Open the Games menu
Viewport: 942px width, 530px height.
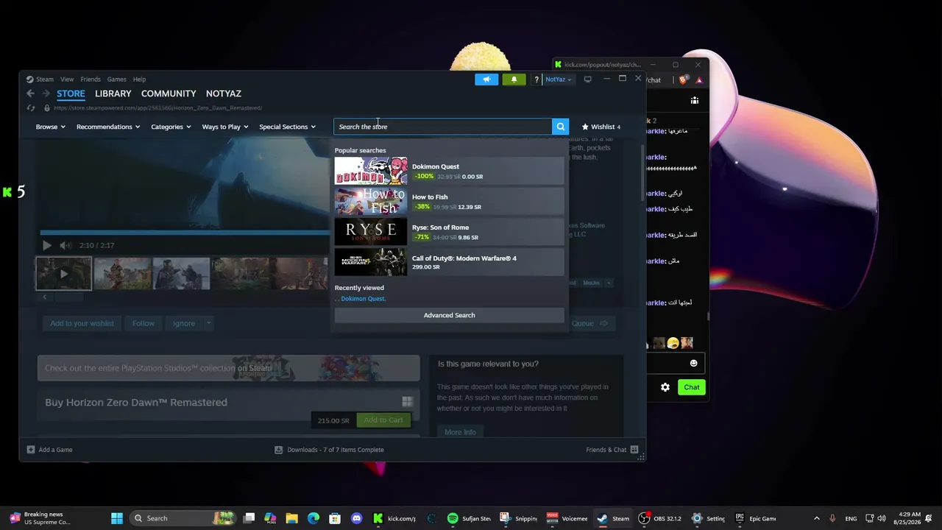[x=117, y=79]
